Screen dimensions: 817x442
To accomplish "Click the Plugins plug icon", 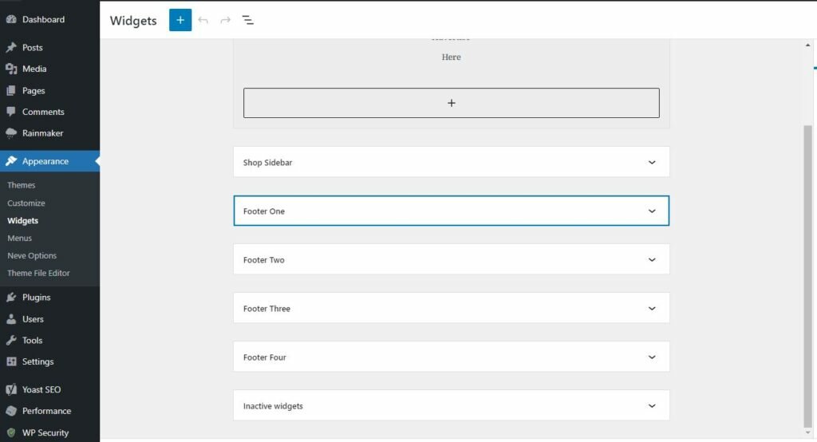I will [x=11, y=297].
